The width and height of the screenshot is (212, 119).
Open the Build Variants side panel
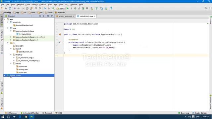(x=2, y=88)
